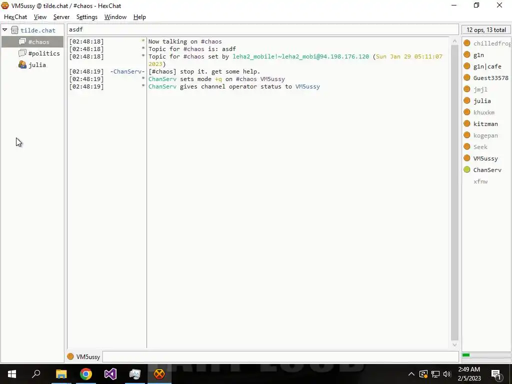Viewport: 512px width, 384px height.
Task: Open the julia private chat
Action: pyautogui.click(x=37, y=65)
